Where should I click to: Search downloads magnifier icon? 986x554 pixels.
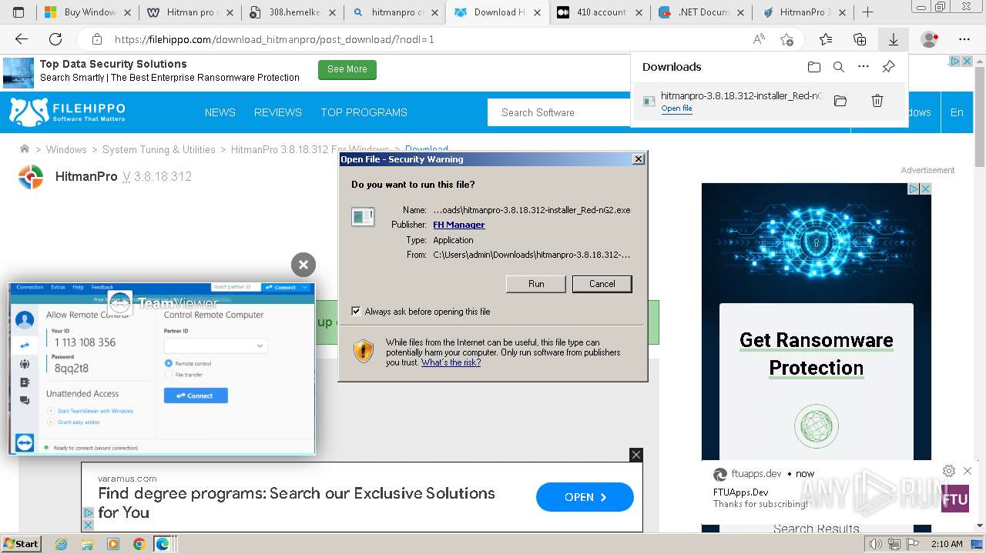839,67
